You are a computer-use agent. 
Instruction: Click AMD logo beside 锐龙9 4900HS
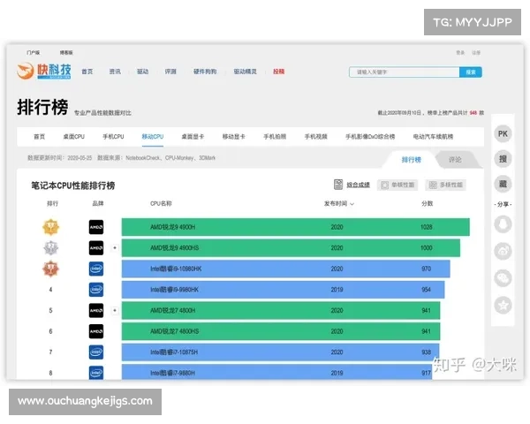(96, 248)
